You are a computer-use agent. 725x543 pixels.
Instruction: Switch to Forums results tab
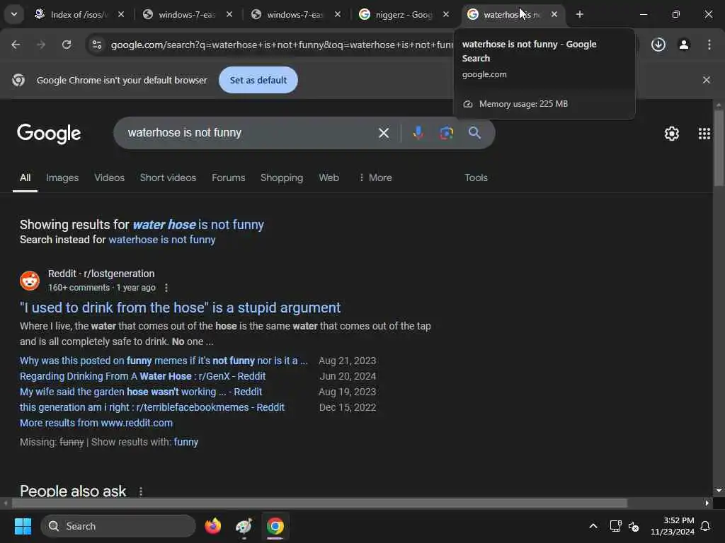229,177
